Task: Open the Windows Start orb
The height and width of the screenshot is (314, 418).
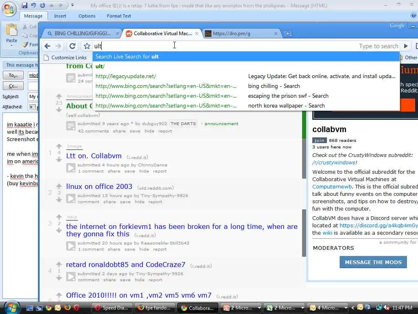Action: point(11,307)
